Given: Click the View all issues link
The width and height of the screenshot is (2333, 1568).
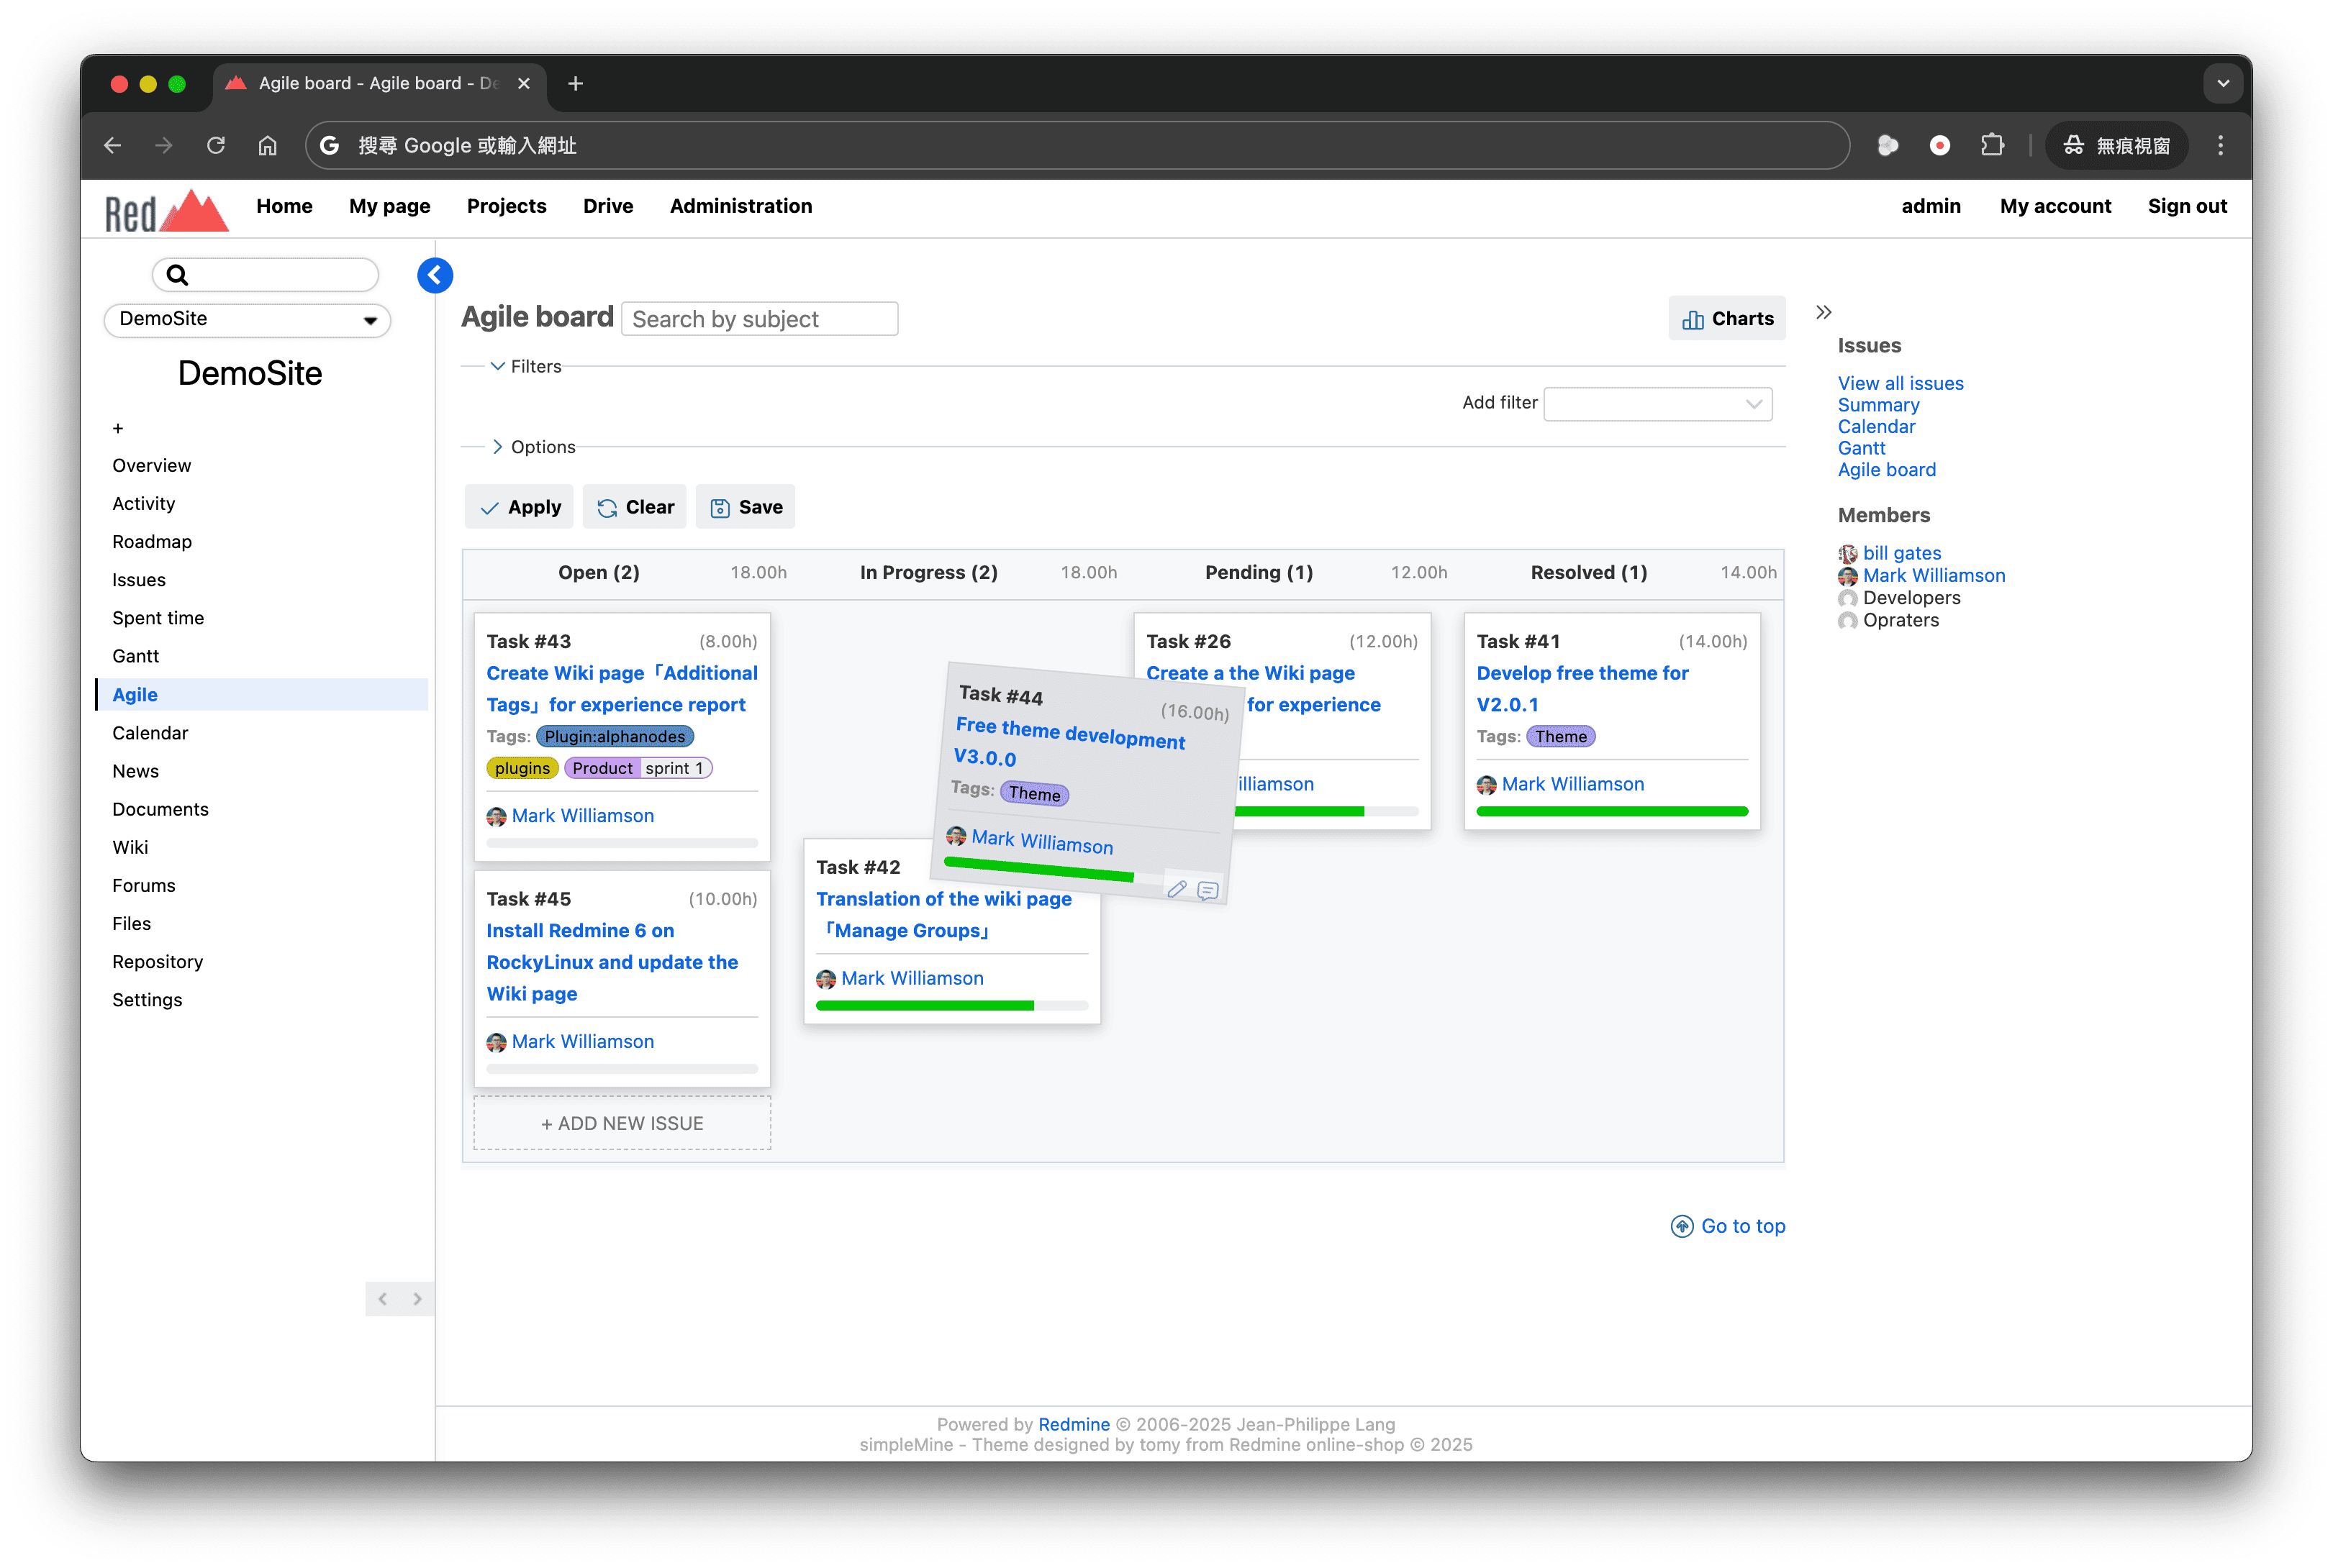Looking at the screenshot, I should tap(1900, 383).
